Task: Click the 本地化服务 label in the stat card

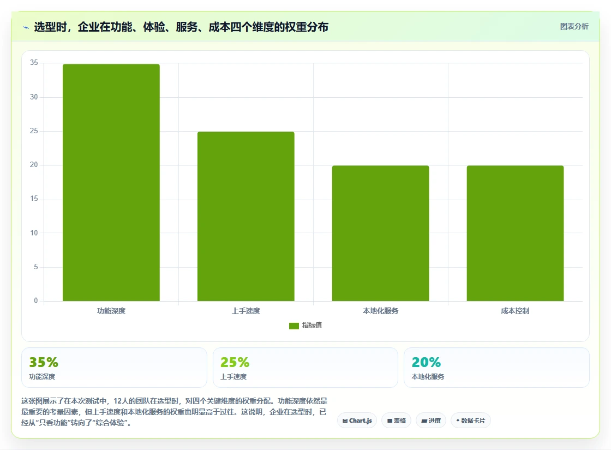Action: [x=428, y=377]
